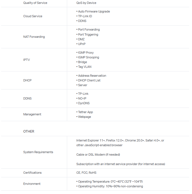Select the Auto Firmware Upgrade entry
192x194 pixels.
94,11
